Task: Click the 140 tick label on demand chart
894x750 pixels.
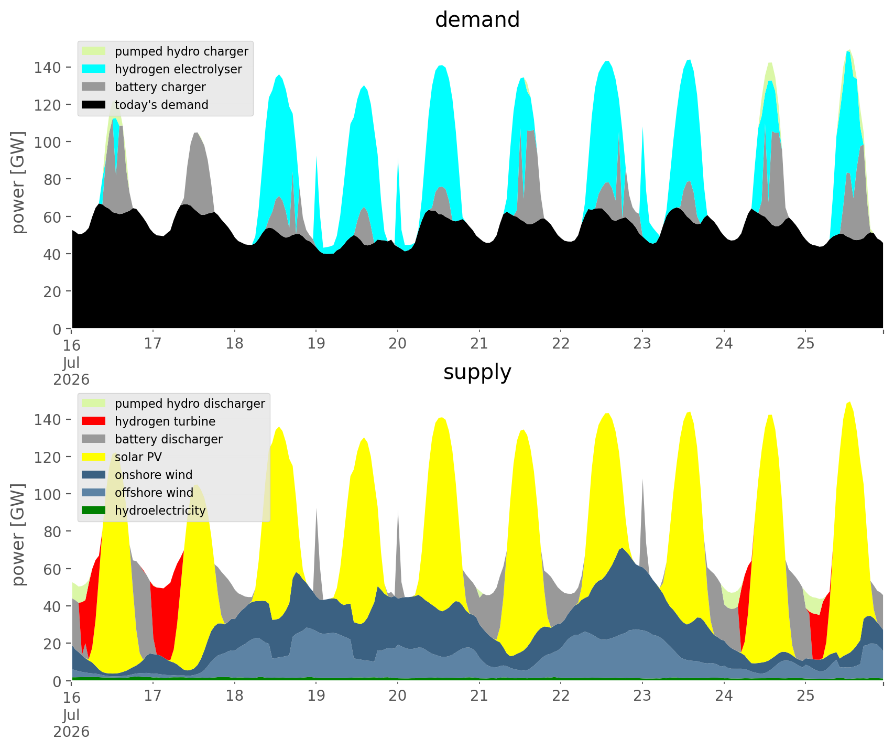Action: click(48, 68)
